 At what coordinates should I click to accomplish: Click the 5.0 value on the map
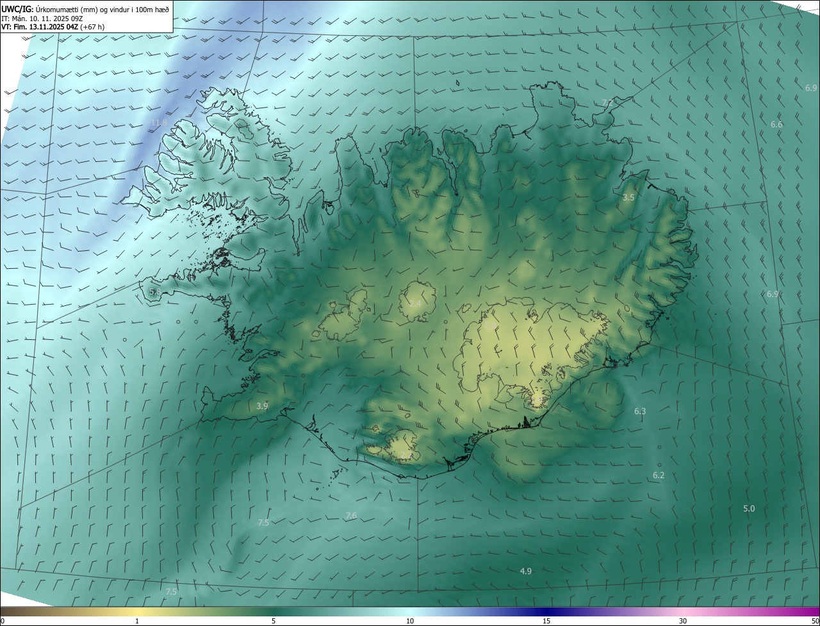[x=749, y=508]
